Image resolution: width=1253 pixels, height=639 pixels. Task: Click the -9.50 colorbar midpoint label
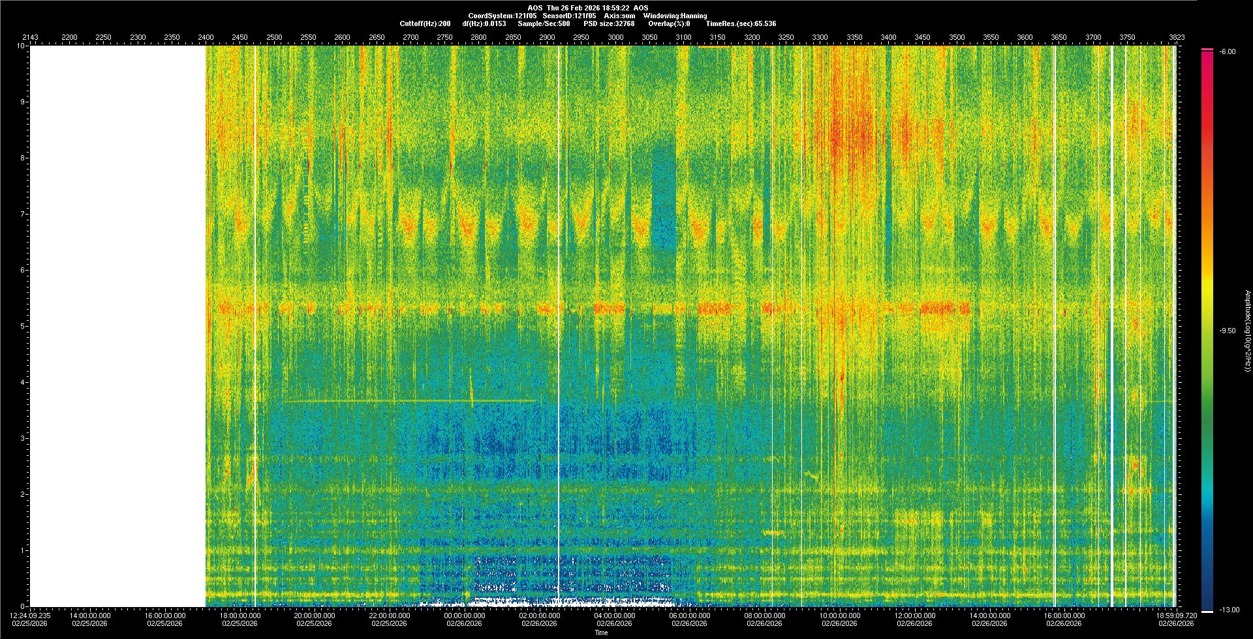(1228, 331)
